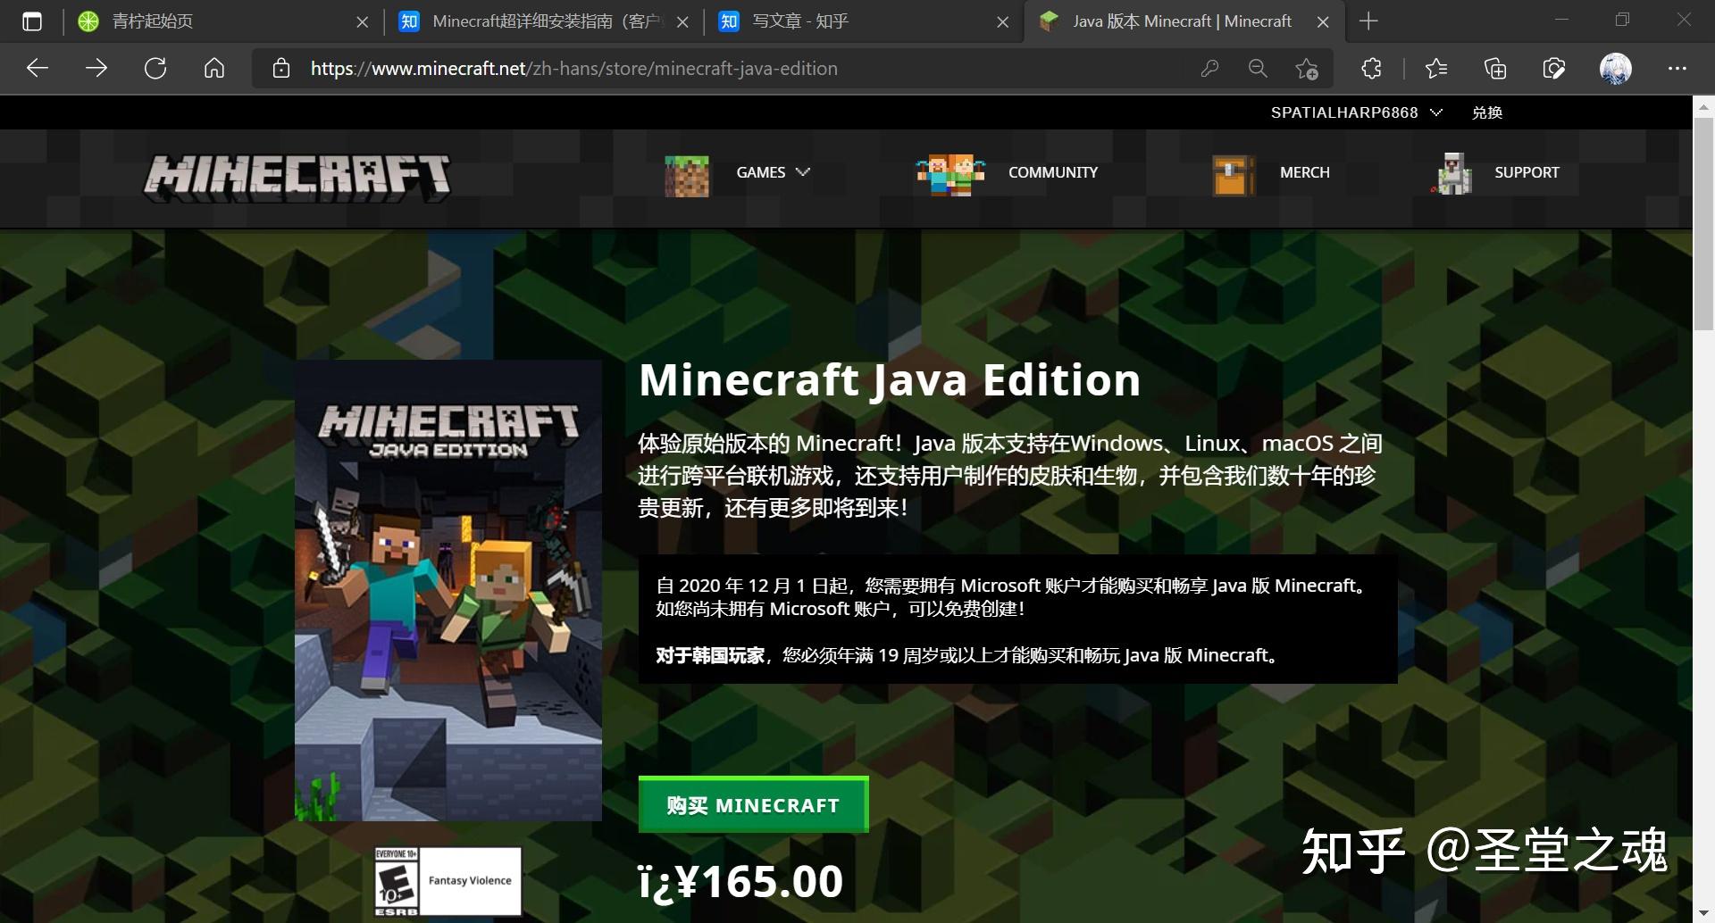View site security lock info
The image size is (1715, 923).
[x=281, y=69]
